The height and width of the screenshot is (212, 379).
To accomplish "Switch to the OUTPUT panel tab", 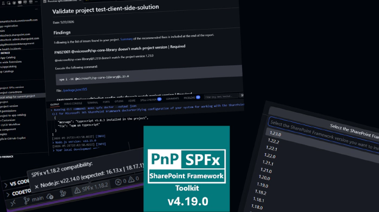I will point(55,105).
